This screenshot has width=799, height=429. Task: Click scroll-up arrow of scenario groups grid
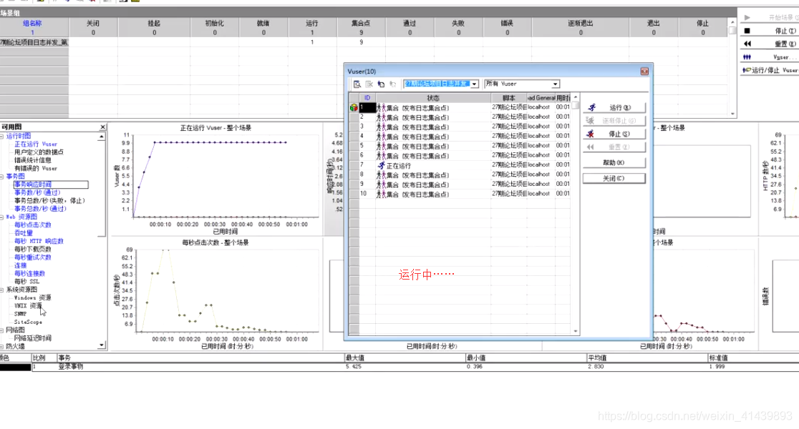732,22
